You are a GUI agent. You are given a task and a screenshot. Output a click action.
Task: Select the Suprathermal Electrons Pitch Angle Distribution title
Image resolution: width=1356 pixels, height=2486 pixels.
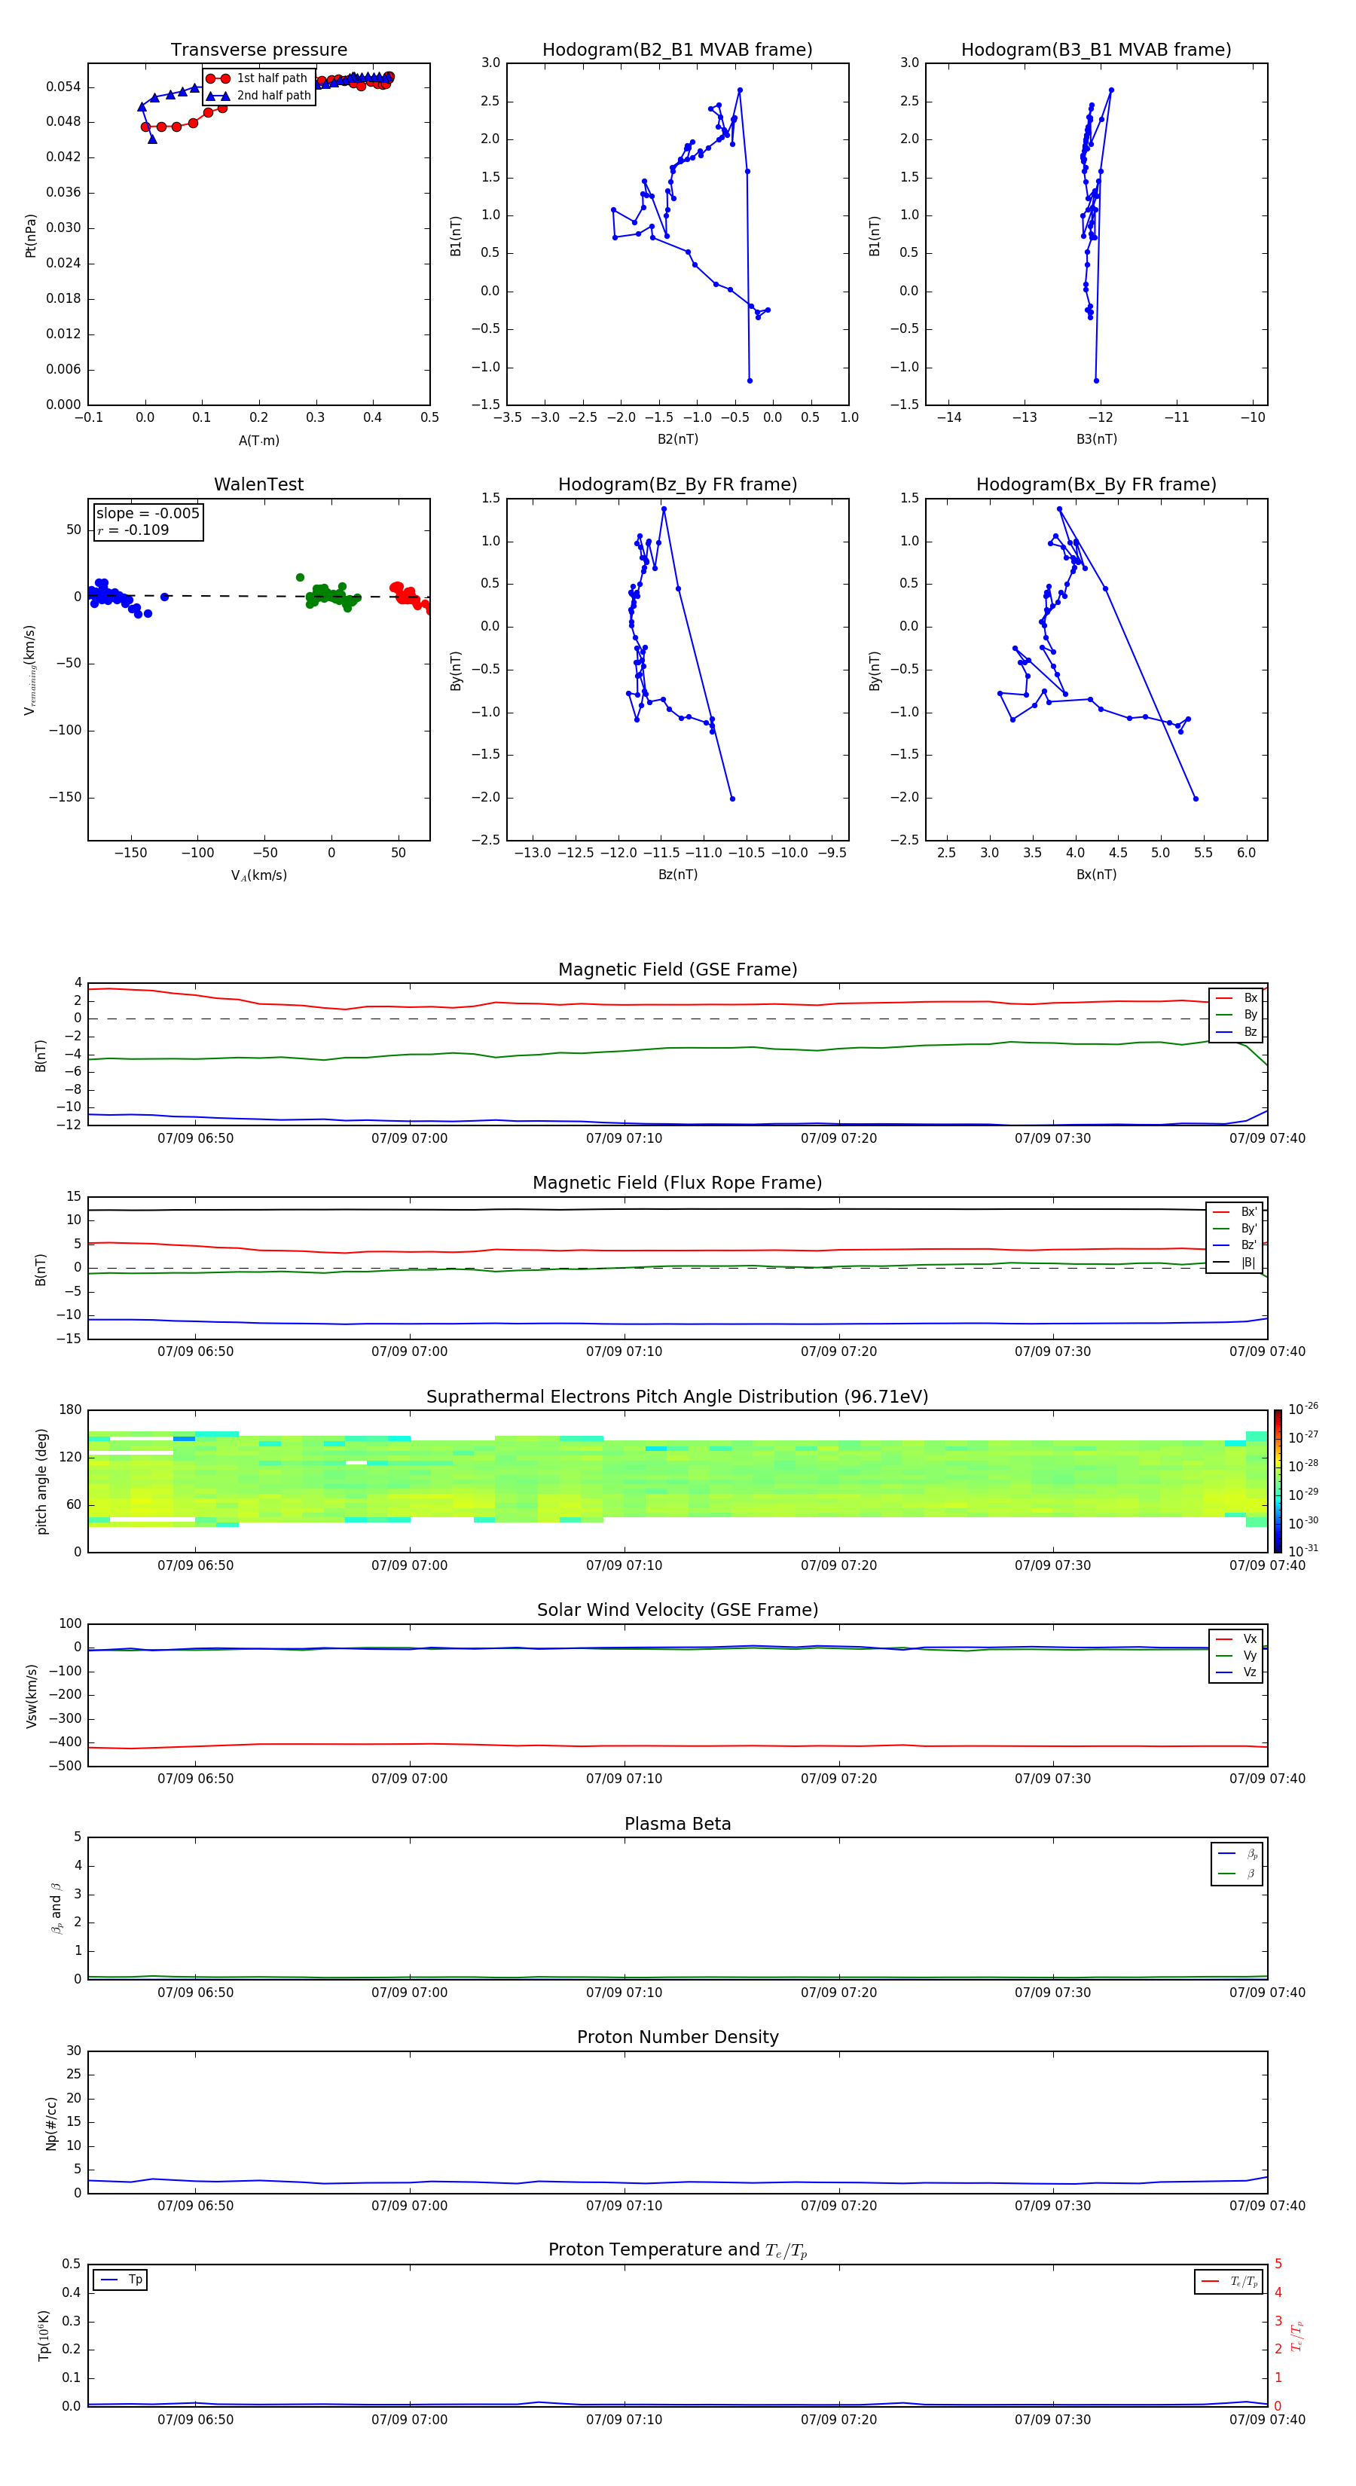pyautogui.click(x=677, y=1397)
